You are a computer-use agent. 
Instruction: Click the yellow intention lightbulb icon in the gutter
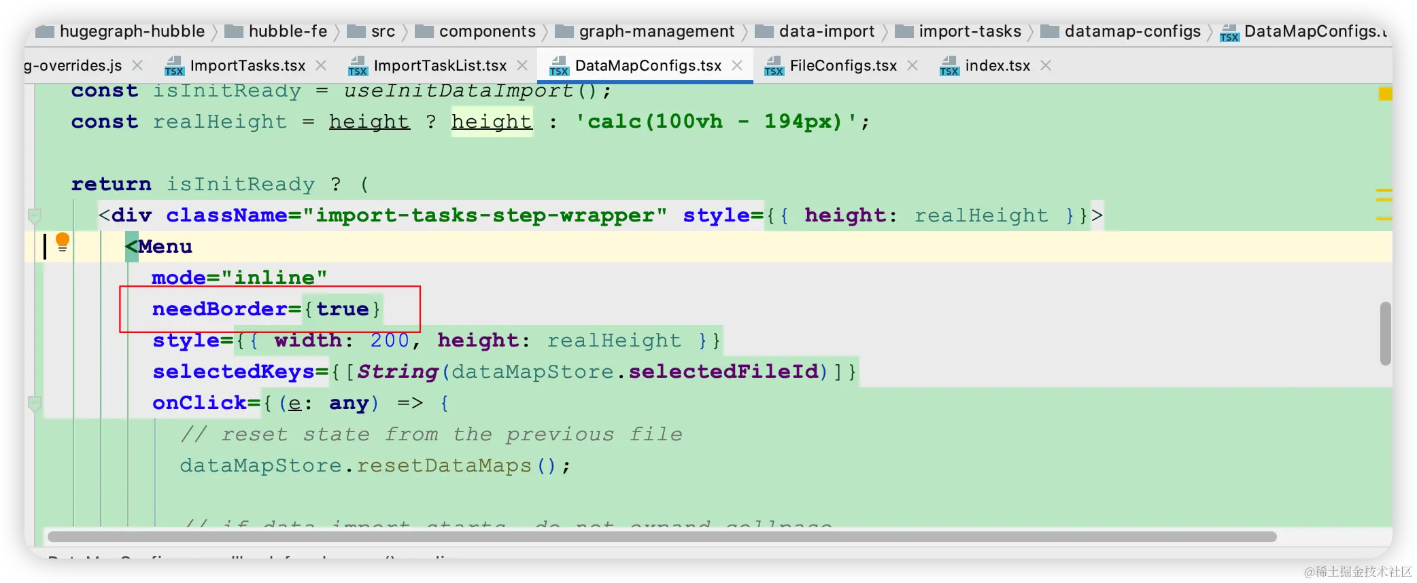pos(62,242)
